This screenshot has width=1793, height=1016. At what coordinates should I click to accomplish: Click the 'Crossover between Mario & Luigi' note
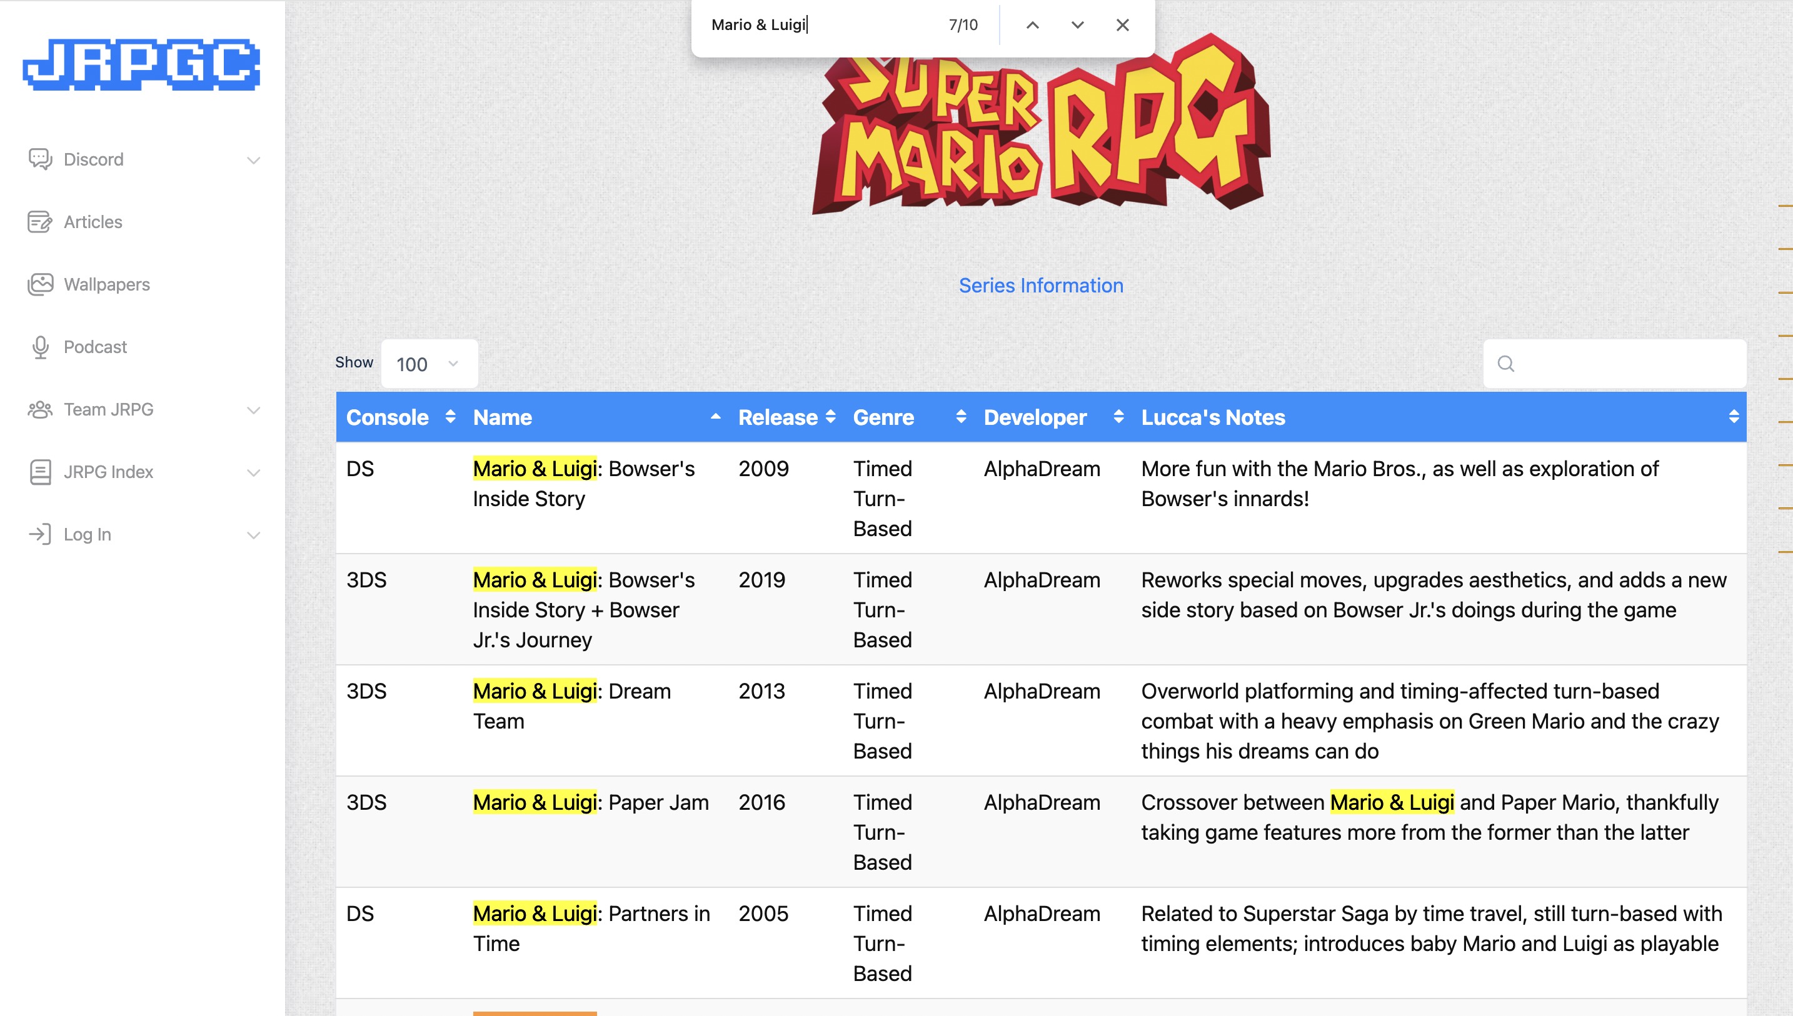tap(1429, 817)
